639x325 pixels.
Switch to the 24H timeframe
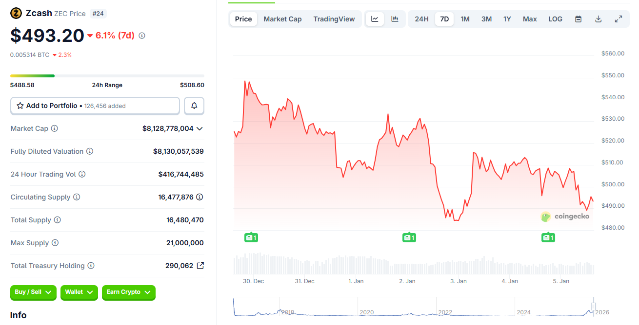point(421,18)
